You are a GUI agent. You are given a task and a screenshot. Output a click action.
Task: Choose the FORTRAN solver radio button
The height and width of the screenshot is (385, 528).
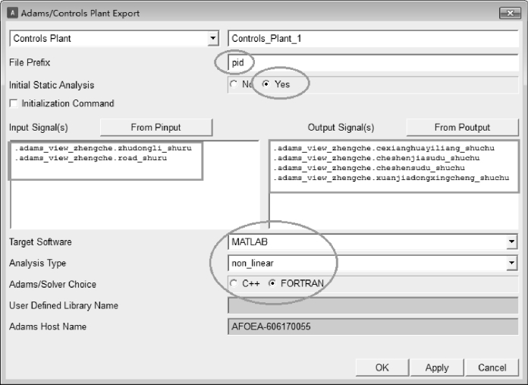tap(272, 283)
